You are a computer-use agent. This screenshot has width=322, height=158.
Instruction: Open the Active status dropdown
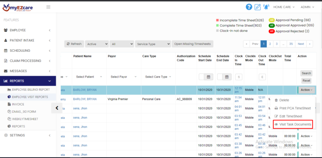point(97,44)
